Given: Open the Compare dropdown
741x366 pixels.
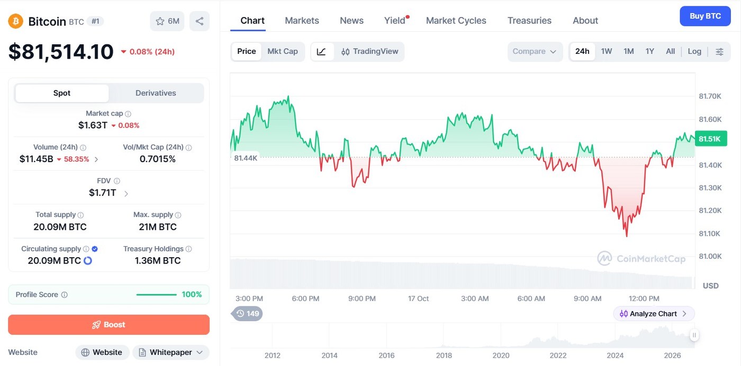Looking at the screenshot, I should [535, 52].
